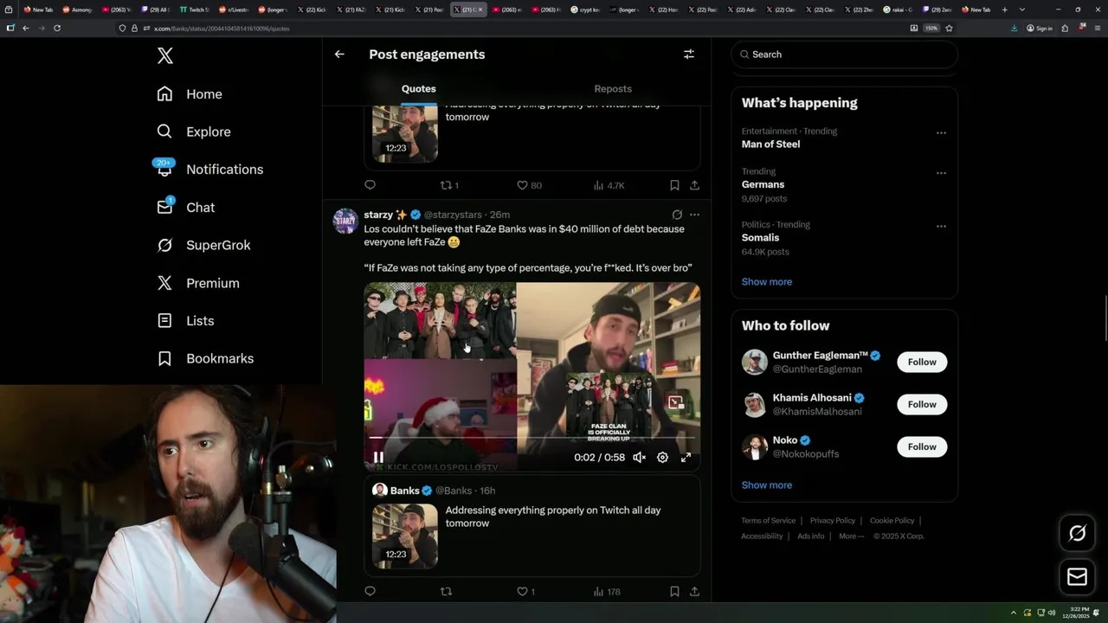List all tabs with the chevron

click(x=1022, y=10)
